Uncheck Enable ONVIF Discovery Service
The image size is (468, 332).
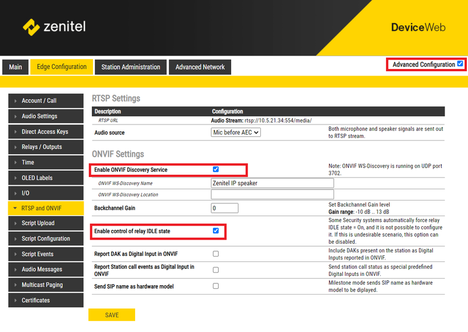(x=216, y=170)
